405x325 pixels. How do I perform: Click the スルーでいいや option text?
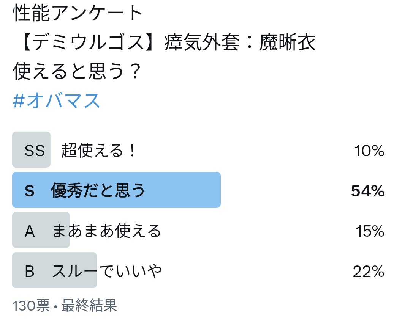coord(107,271)
